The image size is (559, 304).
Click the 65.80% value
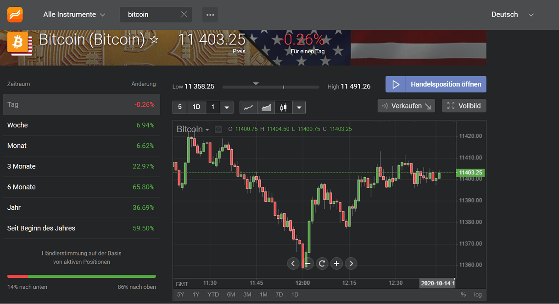click(x=144, y=187)
